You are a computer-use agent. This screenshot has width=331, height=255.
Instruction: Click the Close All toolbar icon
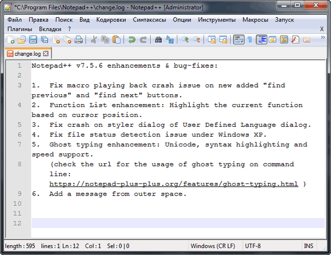67,40
